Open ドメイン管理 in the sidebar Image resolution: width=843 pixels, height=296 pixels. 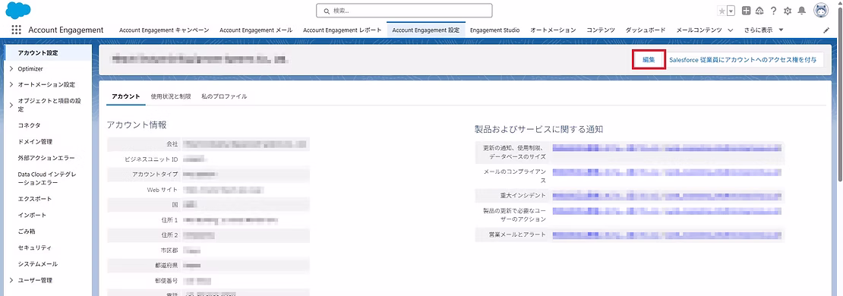(35, 141)
